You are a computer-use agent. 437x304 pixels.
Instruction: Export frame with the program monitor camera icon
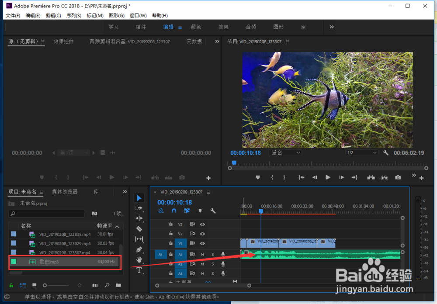[x=398, y=177]
